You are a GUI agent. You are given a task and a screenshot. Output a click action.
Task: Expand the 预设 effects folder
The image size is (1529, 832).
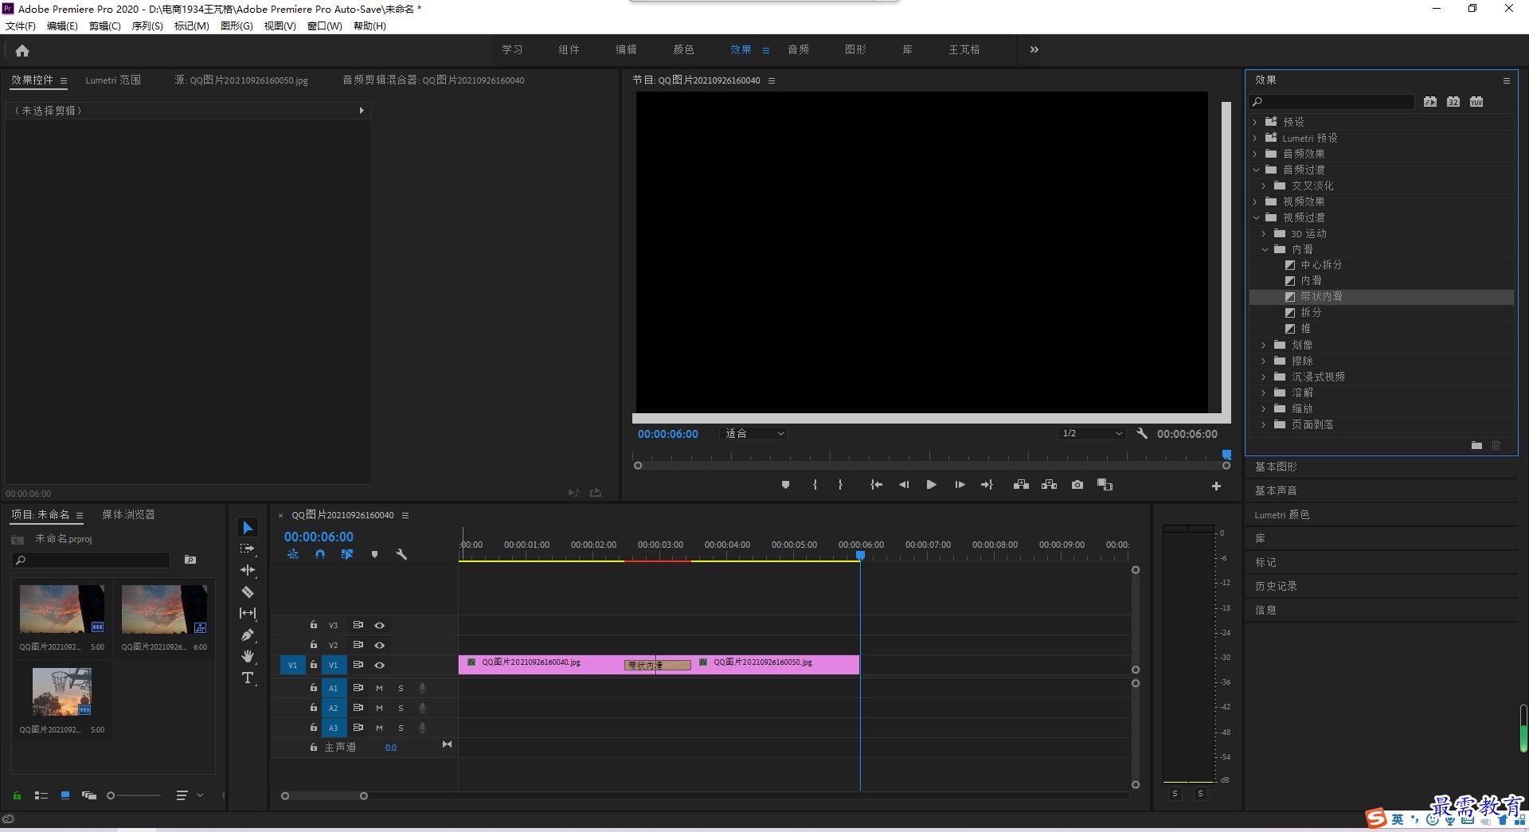(x=1255, y=122)
